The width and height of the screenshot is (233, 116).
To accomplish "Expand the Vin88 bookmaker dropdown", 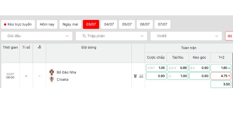I will click(x=186, y=36).
